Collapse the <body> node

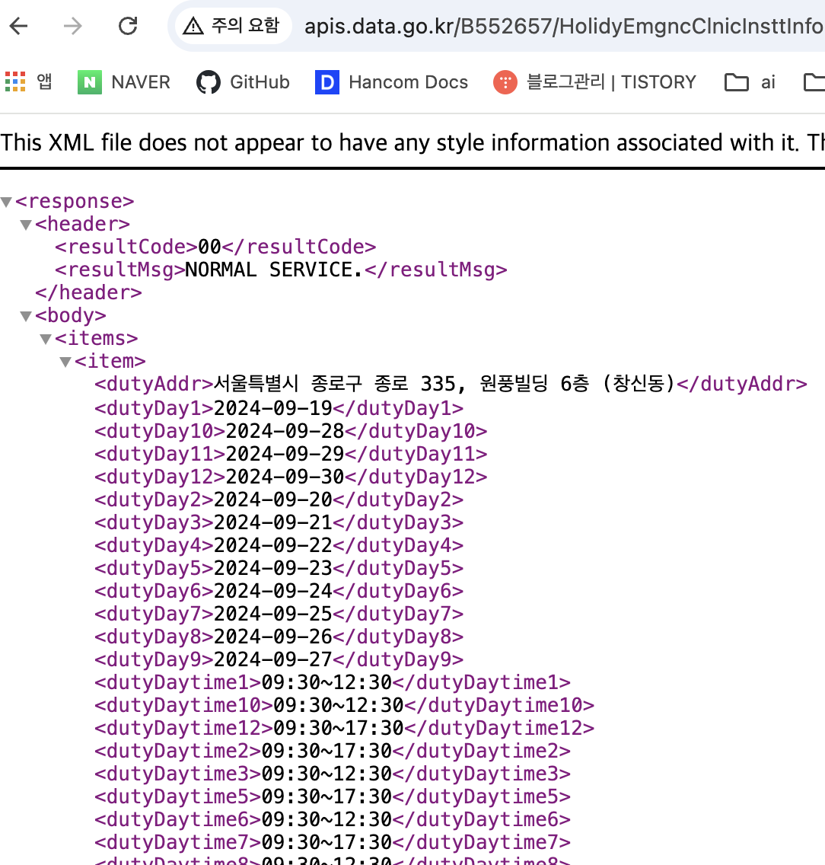[x=26, y=316]
